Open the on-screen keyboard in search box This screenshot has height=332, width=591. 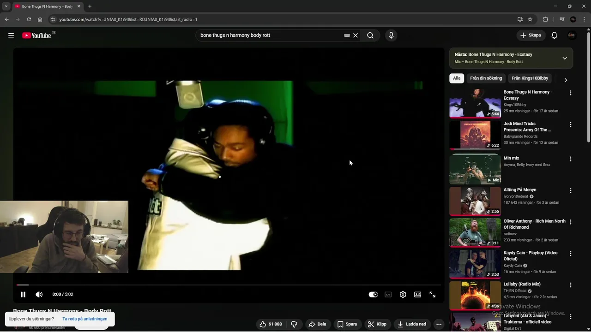click(347, 36)
